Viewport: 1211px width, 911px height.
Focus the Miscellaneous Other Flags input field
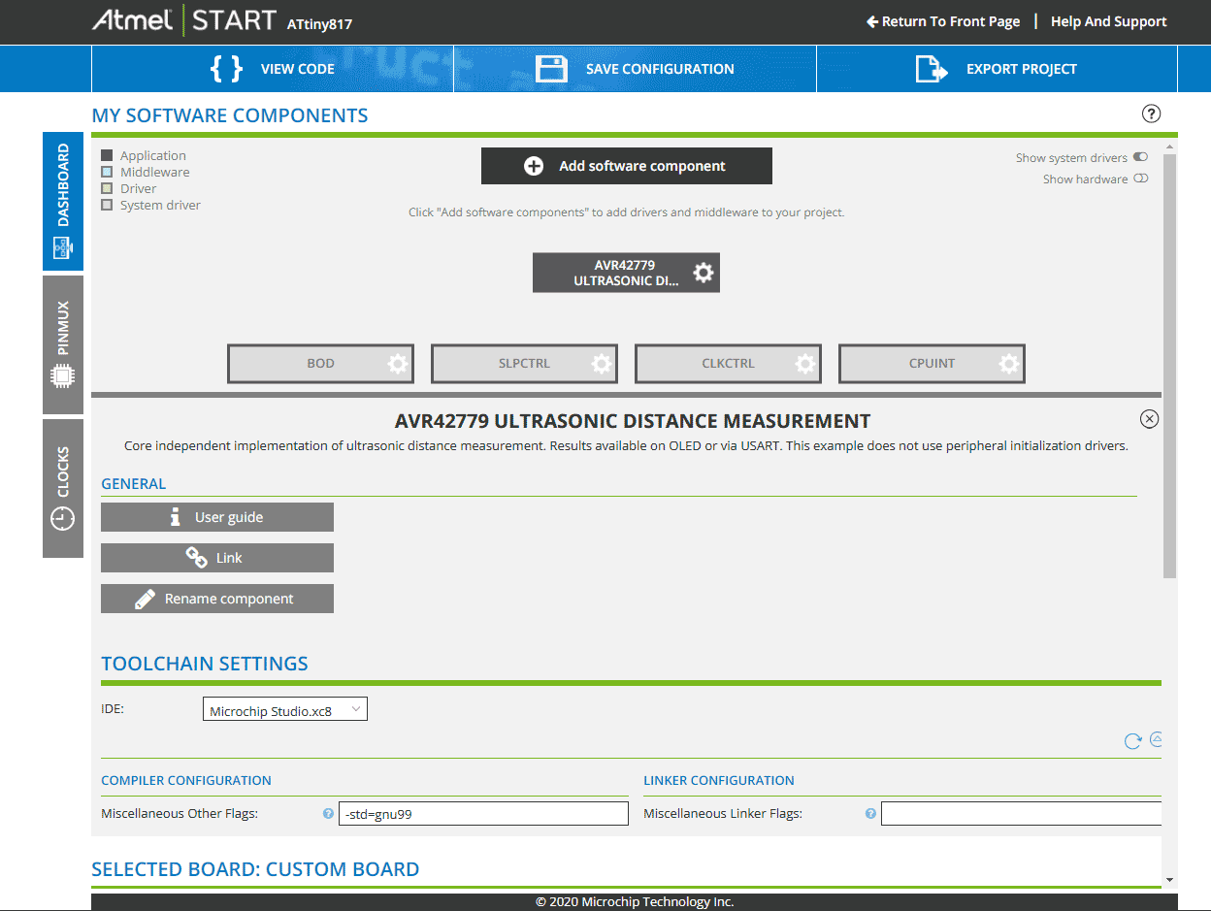pos(483,814)
